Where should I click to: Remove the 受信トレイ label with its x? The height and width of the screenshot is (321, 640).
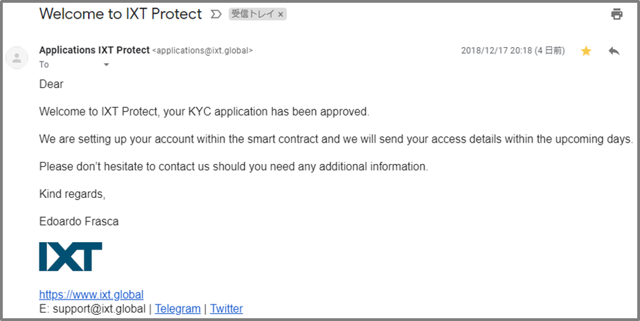(x=281, y=15)
